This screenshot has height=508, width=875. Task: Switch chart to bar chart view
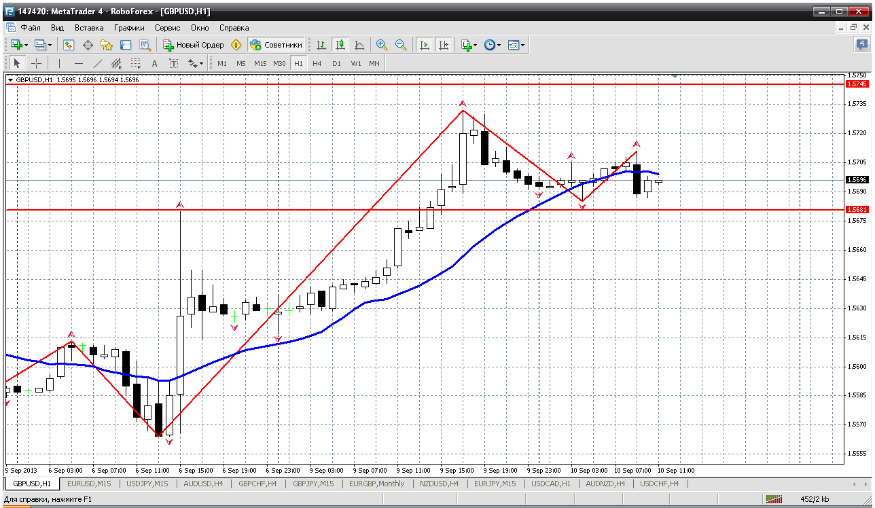[321, 45]
